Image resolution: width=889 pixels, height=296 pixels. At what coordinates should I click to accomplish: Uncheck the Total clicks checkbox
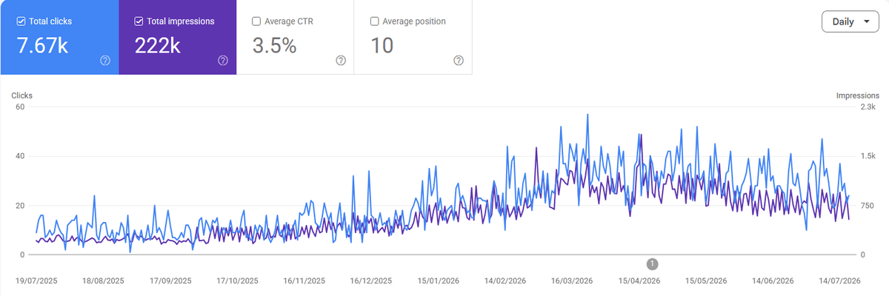20,21
